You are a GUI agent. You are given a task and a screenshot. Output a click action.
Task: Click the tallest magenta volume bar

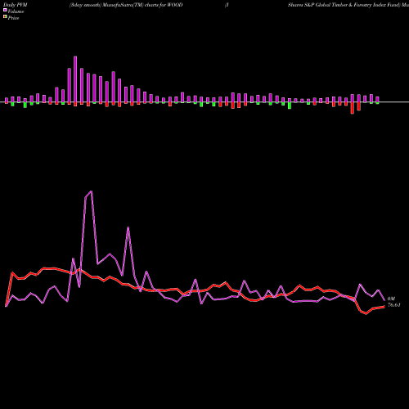tap(75, 79)
